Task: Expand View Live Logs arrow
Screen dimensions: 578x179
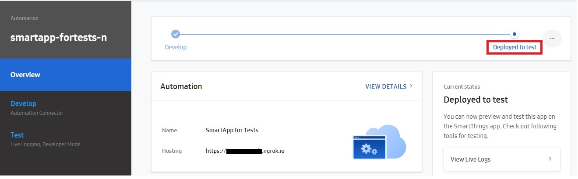Action: click(x=550, y=159)
